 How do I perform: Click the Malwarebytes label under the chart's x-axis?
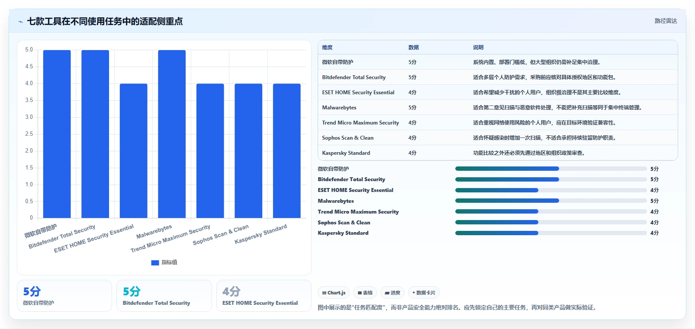click(x=154, y=231)
